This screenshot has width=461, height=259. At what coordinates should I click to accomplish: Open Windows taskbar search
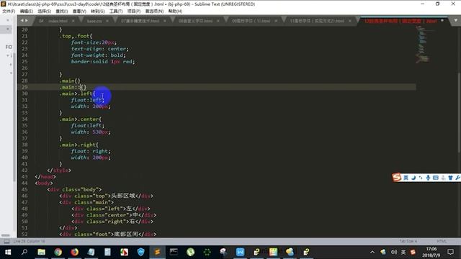tap(24, 252)
